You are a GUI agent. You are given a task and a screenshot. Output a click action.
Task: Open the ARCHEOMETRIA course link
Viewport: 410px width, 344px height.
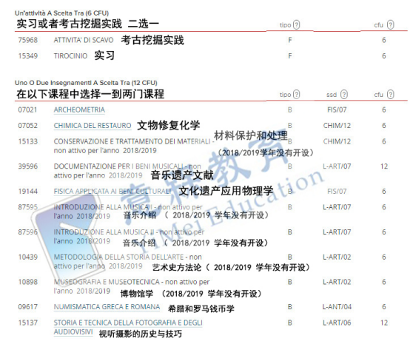coord(79,109)
